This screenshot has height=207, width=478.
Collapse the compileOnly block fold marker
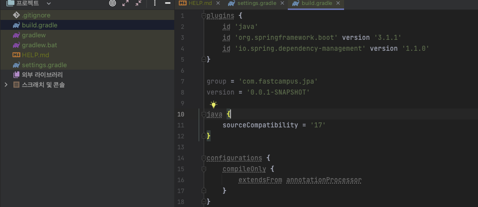click(x=204, y=169)
